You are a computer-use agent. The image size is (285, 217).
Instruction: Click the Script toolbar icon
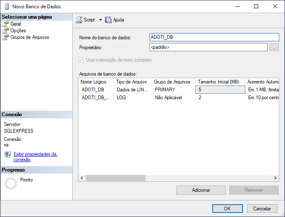tap(79, 20)
